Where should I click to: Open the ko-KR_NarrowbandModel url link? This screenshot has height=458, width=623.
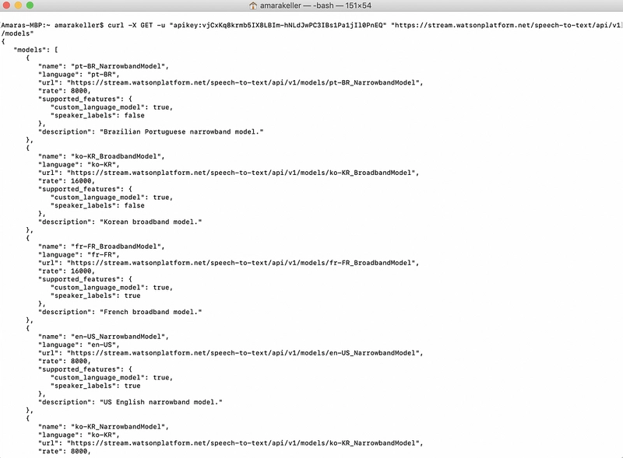[245, 443]
